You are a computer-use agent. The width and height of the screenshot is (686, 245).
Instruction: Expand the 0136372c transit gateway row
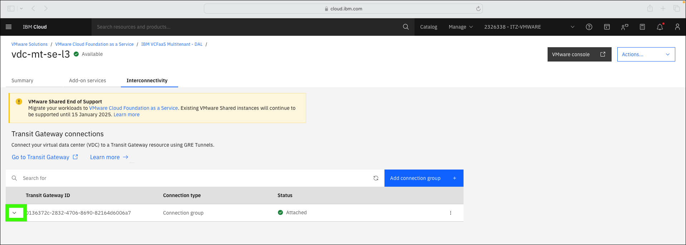pos(14,213)
